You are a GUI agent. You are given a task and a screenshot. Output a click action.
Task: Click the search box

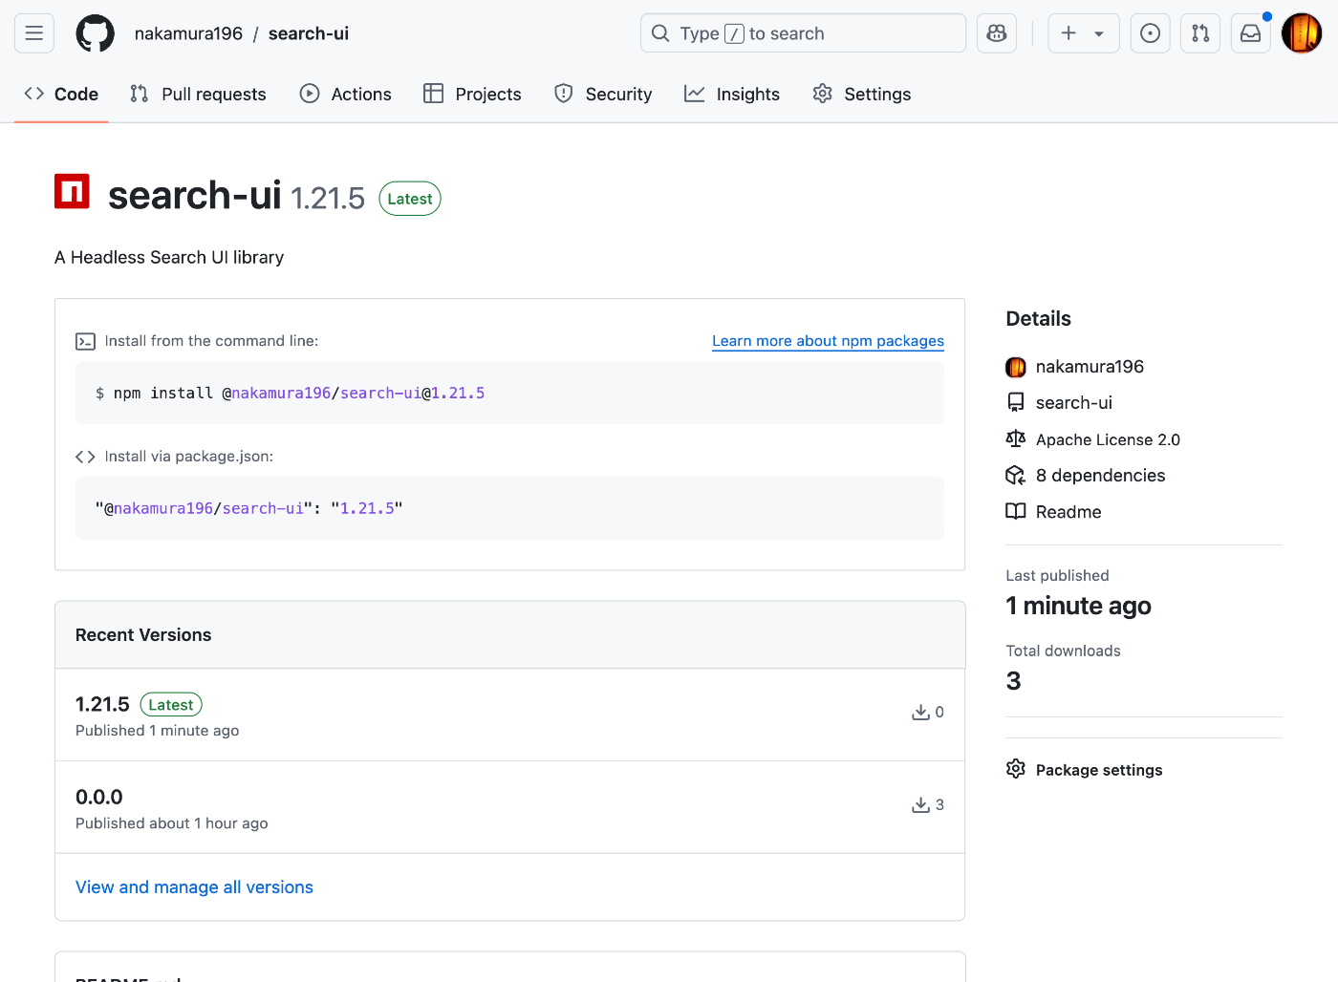coord(803,33)
